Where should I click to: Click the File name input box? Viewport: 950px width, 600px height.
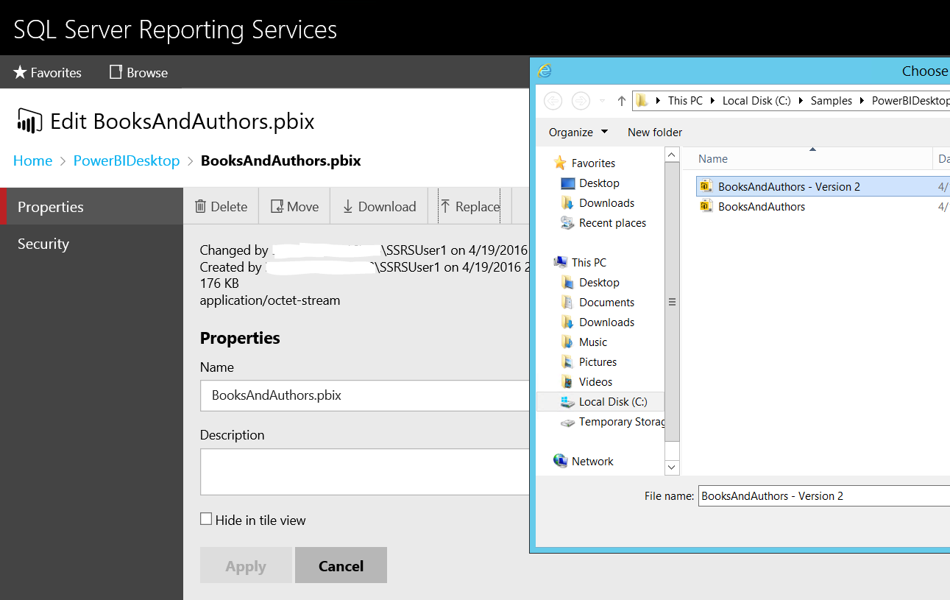pos(823,496)
